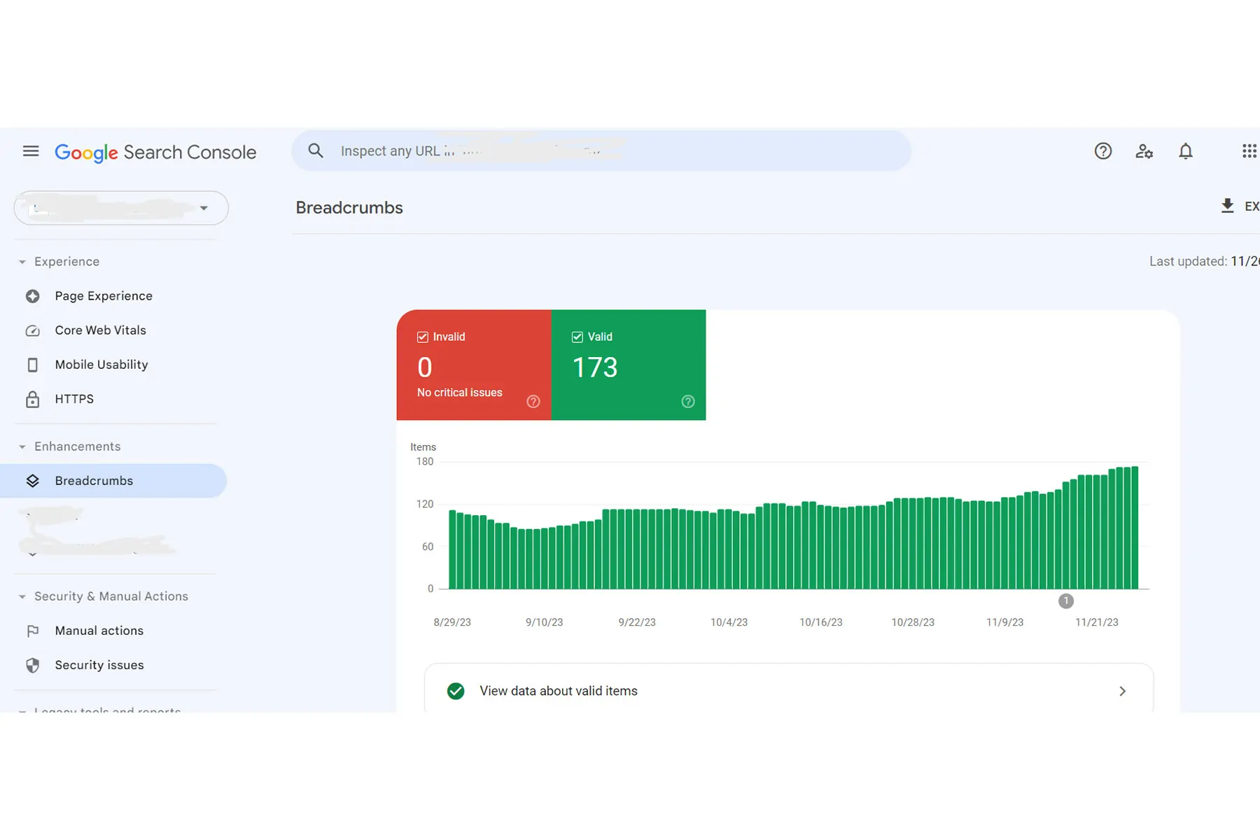This screenshot has width=1260, height=840.
Task: View data about valid items
Action: pos(789,688)
